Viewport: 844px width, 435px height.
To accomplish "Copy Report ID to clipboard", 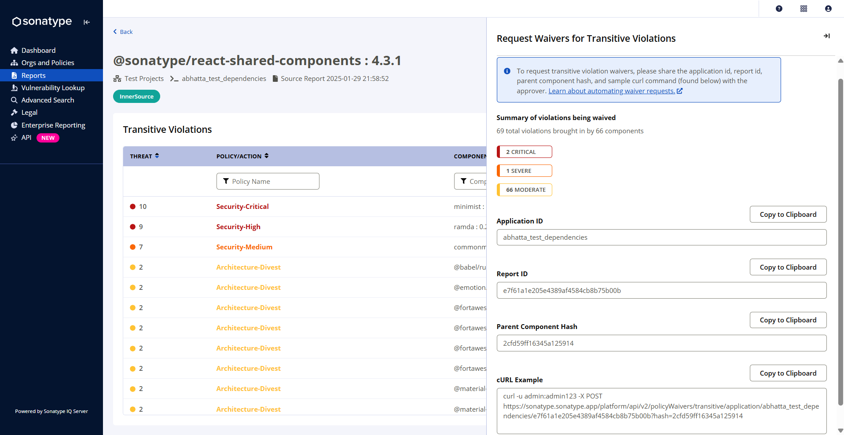I will coord(788,267).
